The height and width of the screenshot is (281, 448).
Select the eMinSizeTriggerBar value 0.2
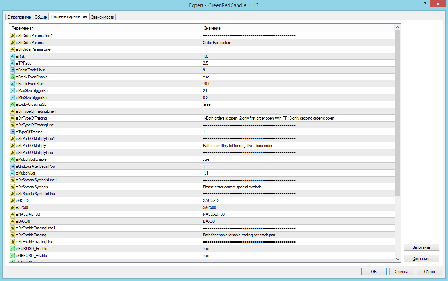[205, 98]
